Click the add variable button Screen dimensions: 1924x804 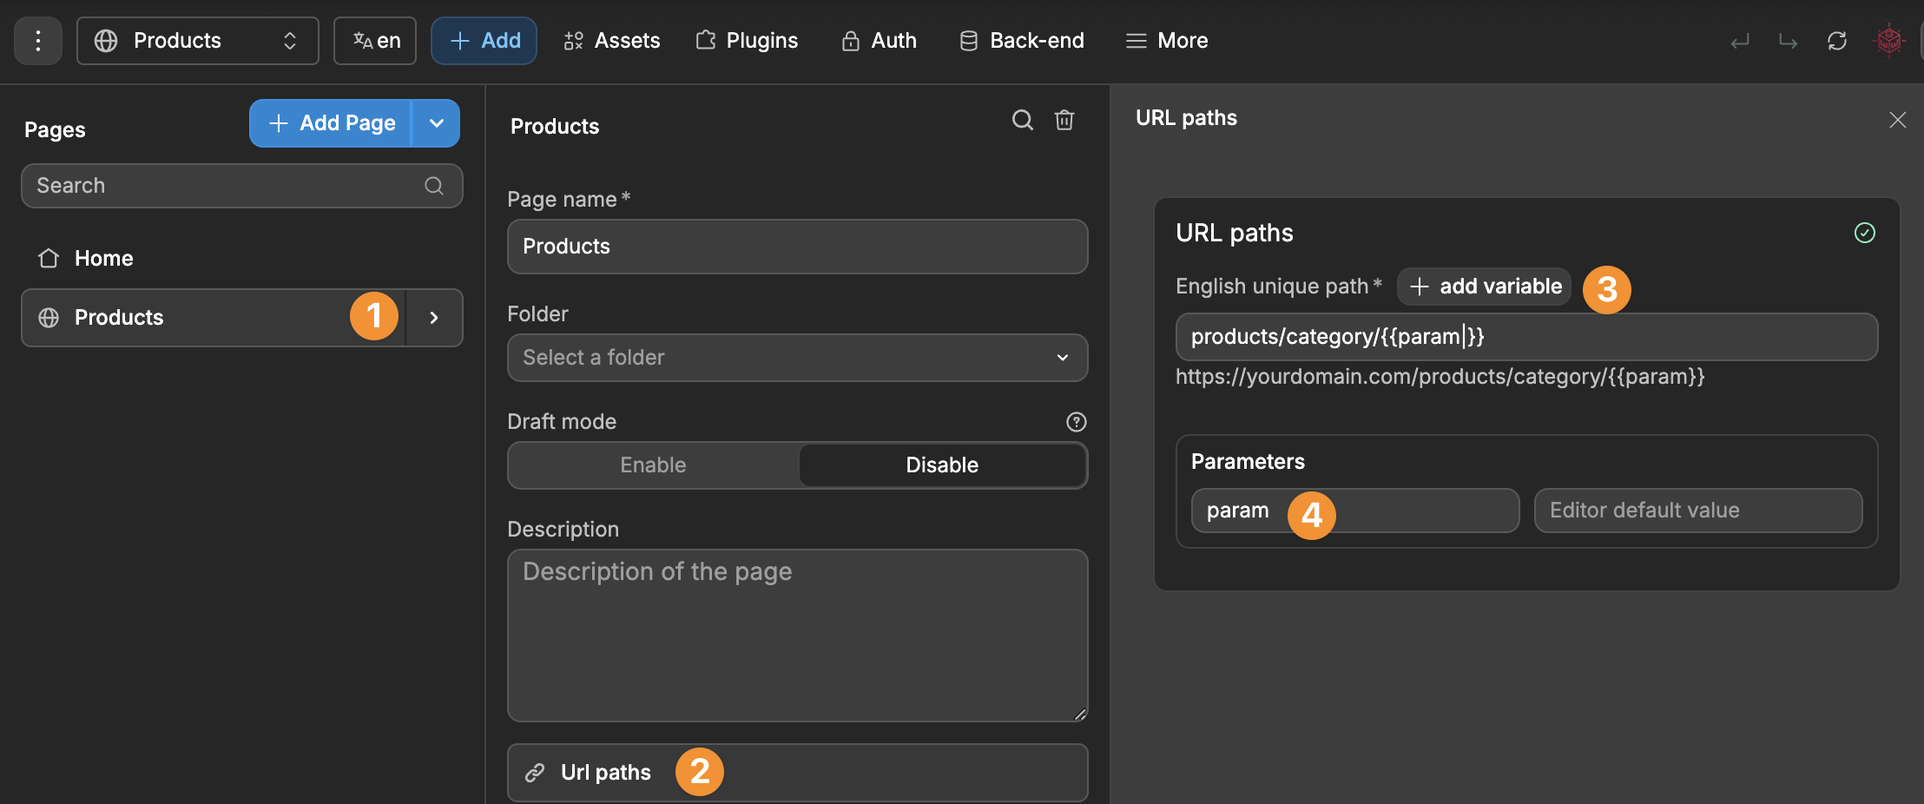click(x=1484, y=287)
